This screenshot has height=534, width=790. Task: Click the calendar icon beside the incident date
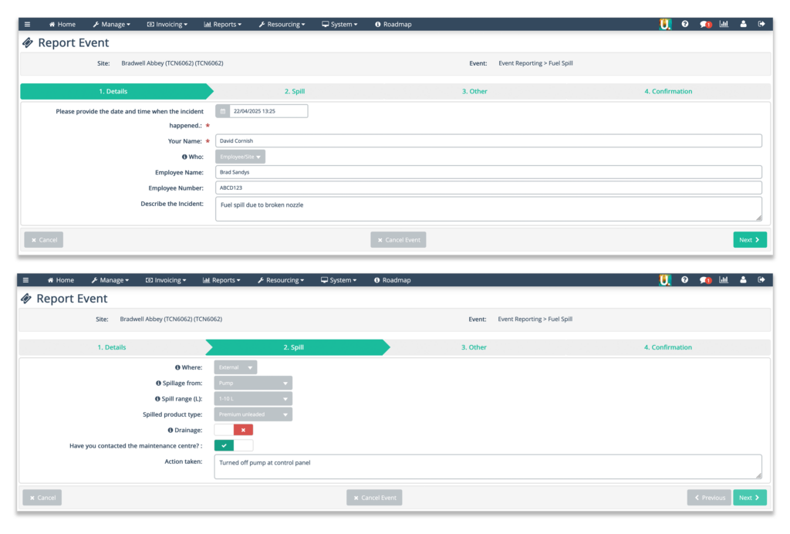223,111
